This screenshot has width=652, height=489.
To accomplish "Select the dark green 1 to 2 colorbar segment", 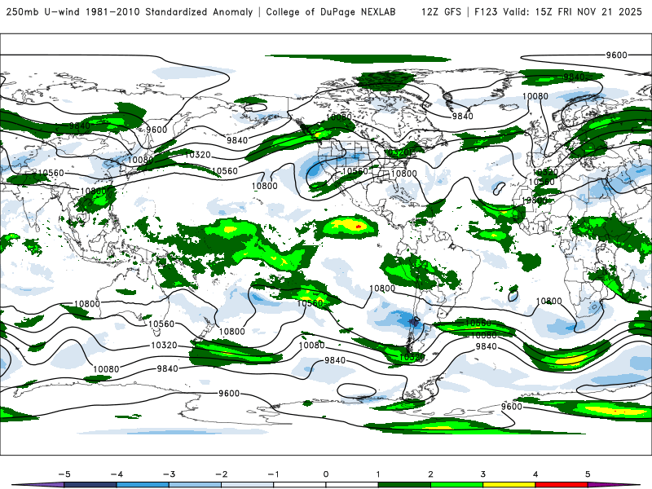I will pyautogui.click(x=404, y=485).
